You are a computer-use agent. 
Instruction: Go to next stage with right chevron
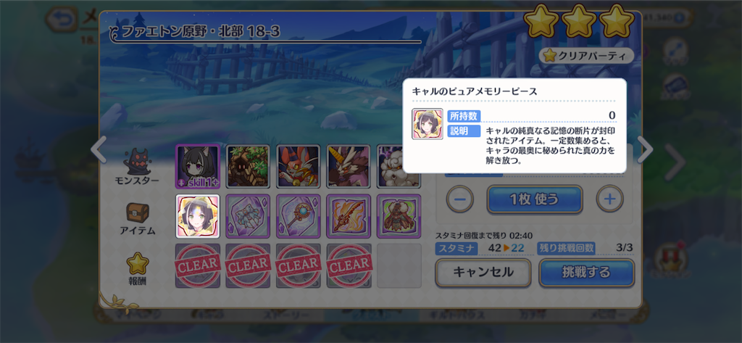pyautogui.click(x=645, y=149)
